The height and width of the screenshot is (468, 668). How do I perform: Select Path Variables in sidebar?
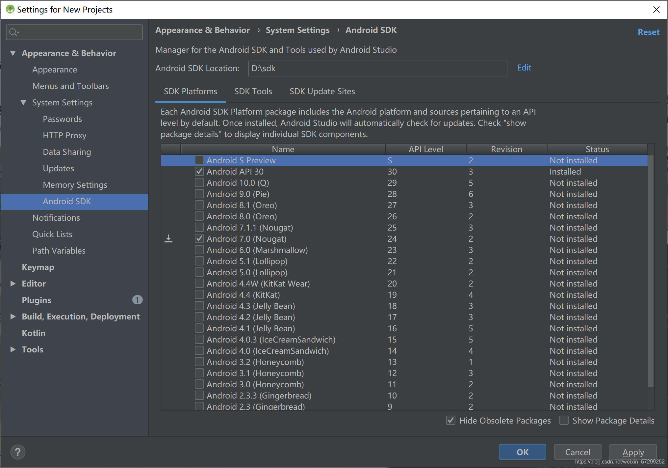(59, 251)
